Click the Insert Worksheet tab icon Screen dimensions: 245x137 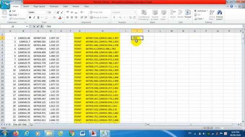click(31, 124)
